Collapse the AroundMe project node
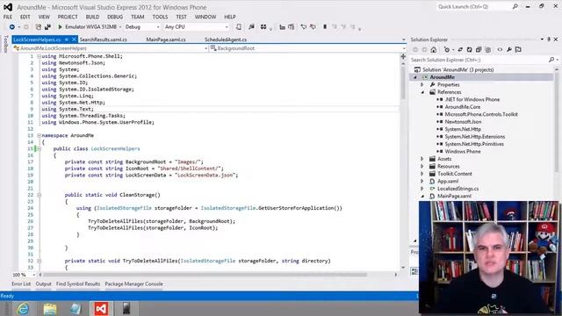The height and width of the screenshot is (316, 562). tap(415, 77)
